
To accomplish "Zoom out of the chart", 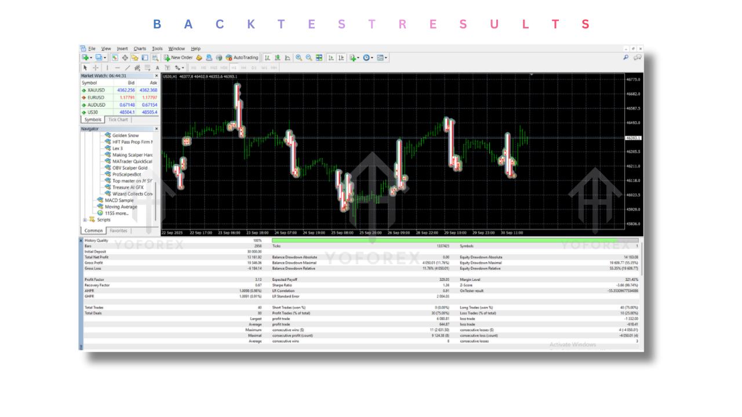I will pyautogui.click(x=308, y=57).
